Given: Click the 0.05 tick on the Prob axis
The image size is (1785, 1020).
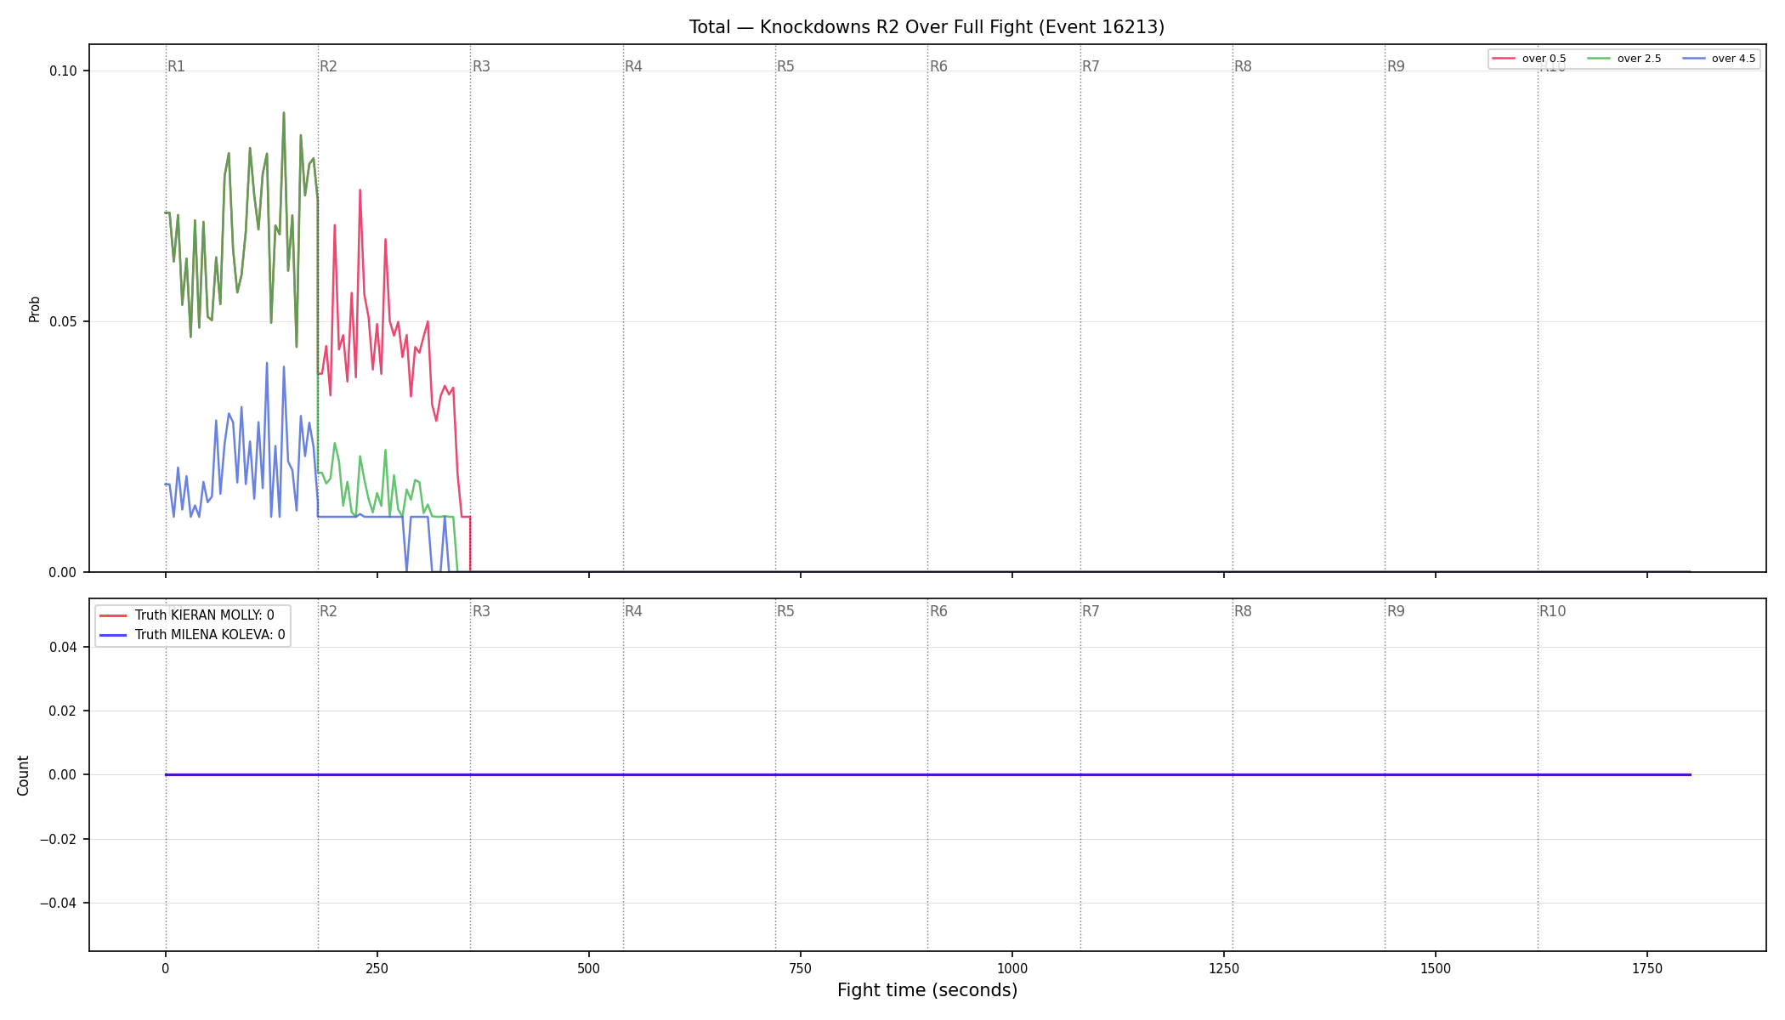Looking at the screenshot, I should click(x=63, y=321).
